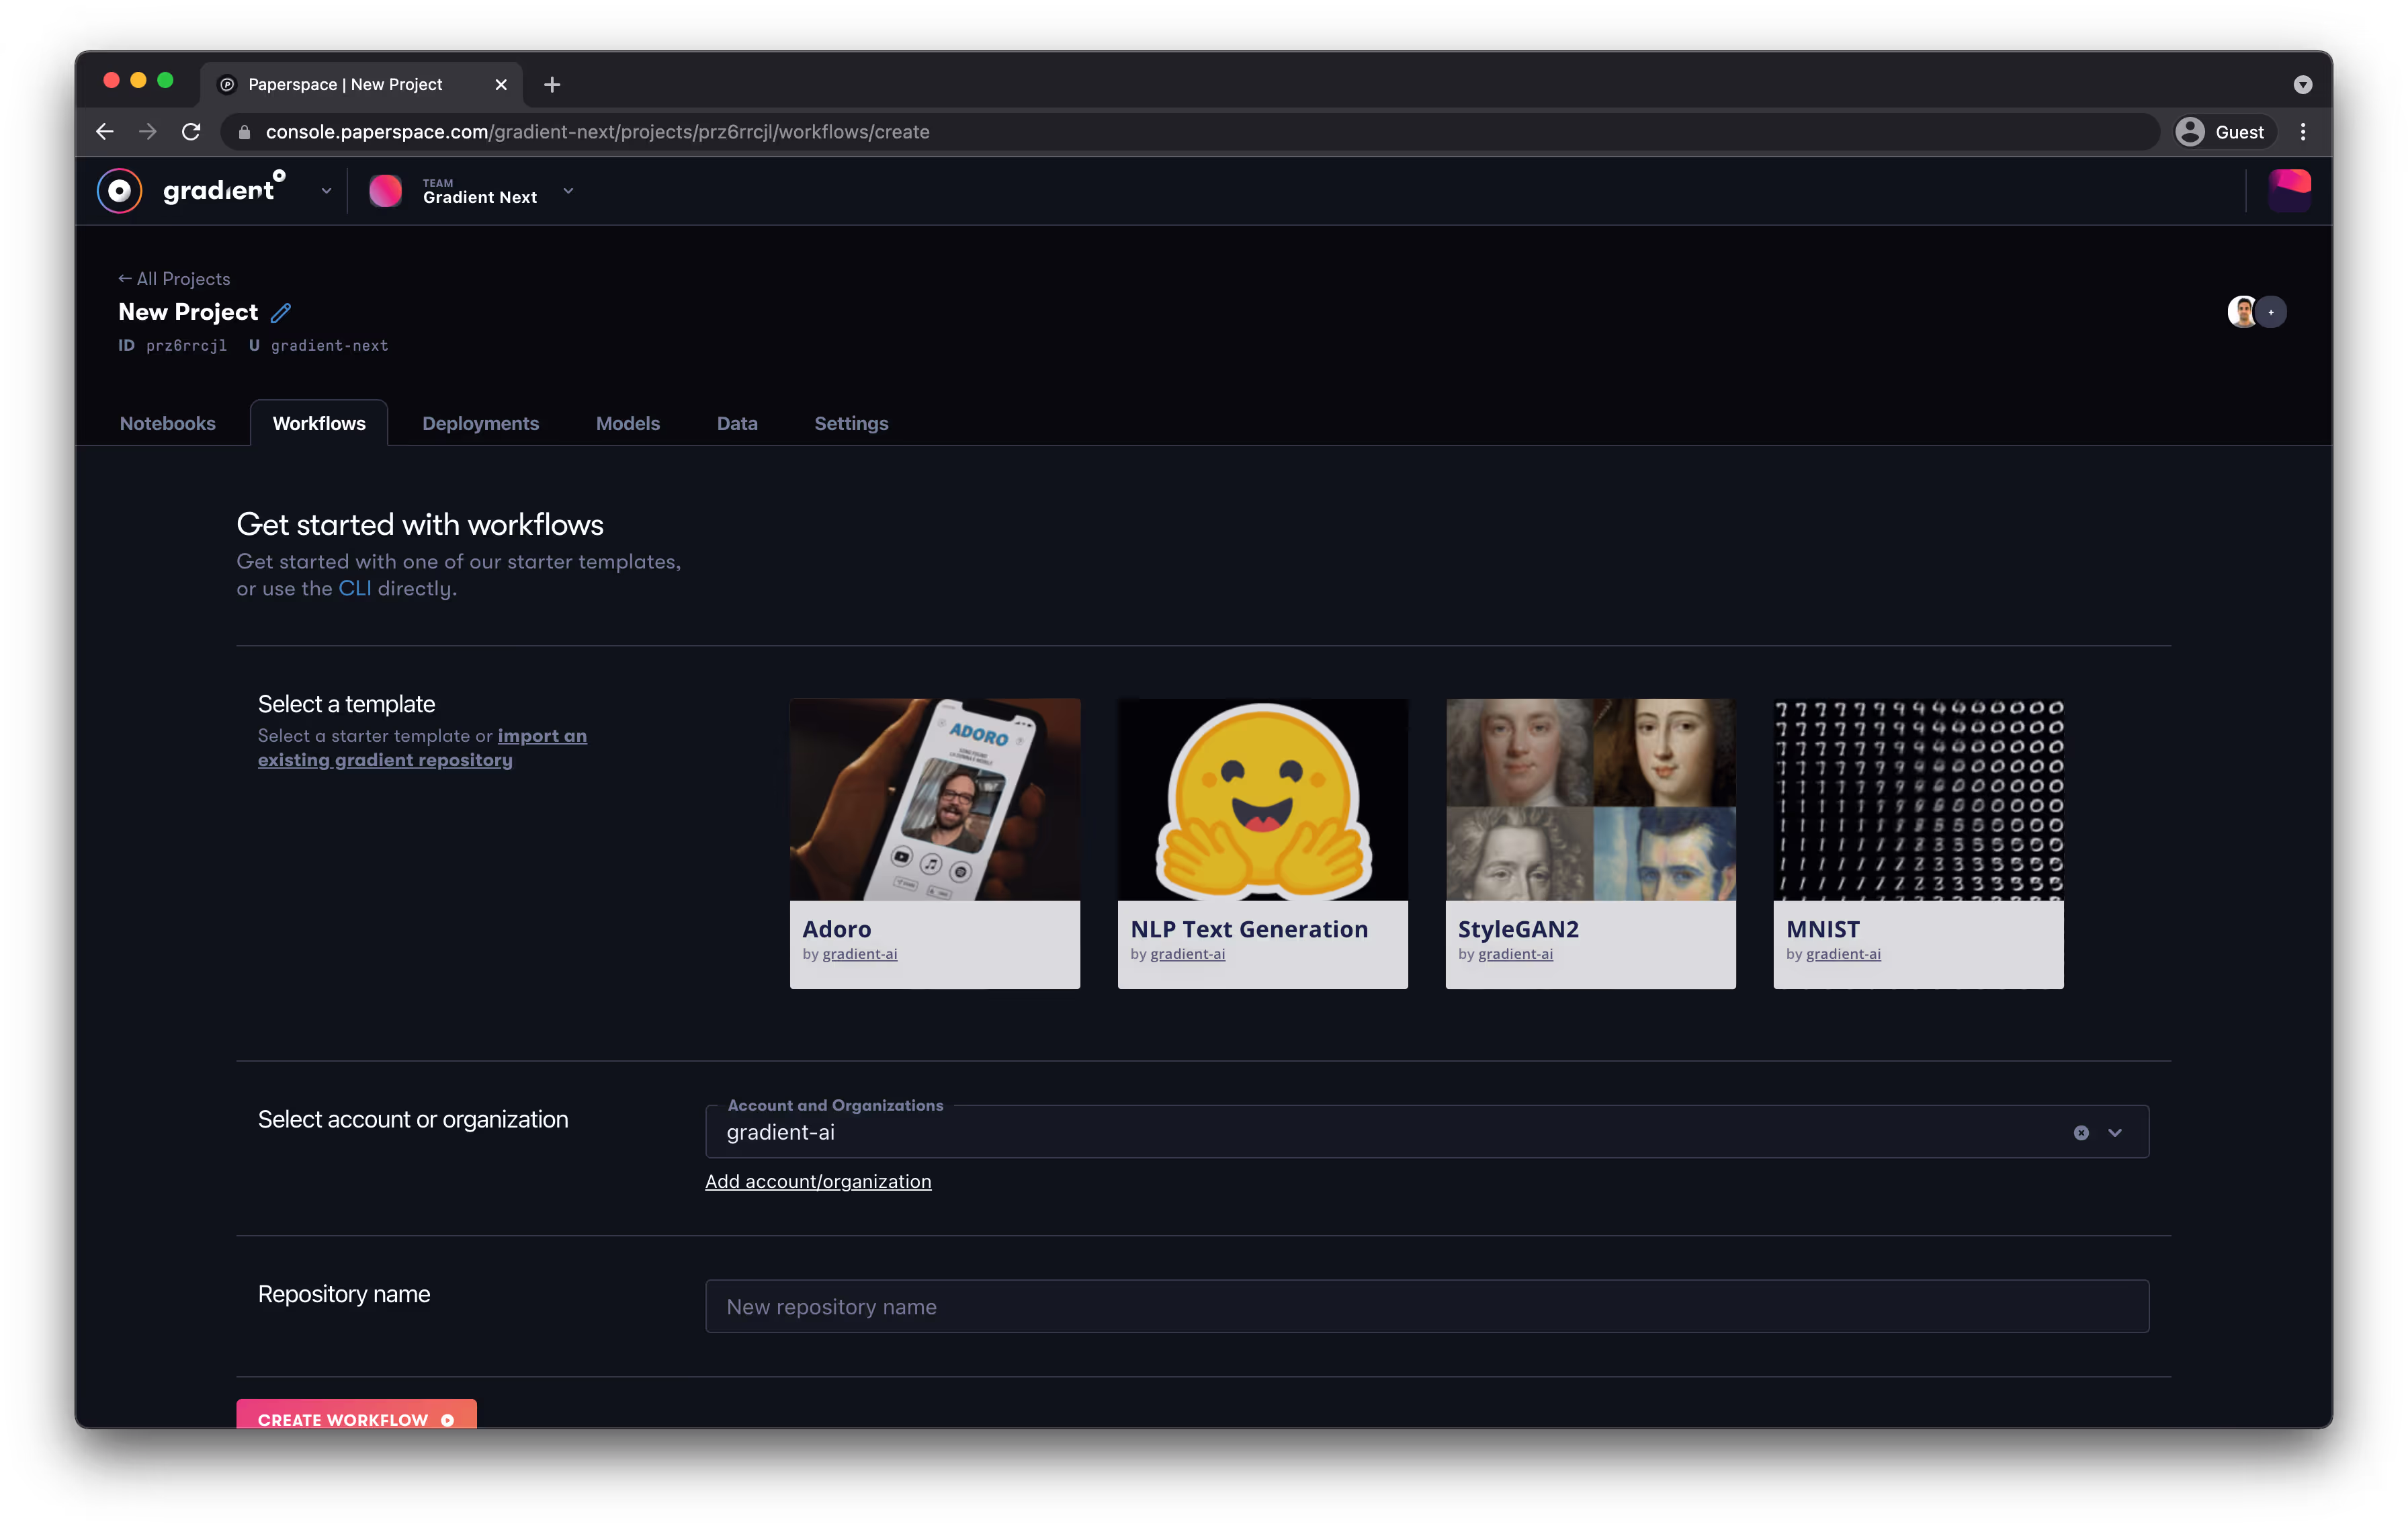
Task: Return to All Projects link
Action: [x=174, y=279]
